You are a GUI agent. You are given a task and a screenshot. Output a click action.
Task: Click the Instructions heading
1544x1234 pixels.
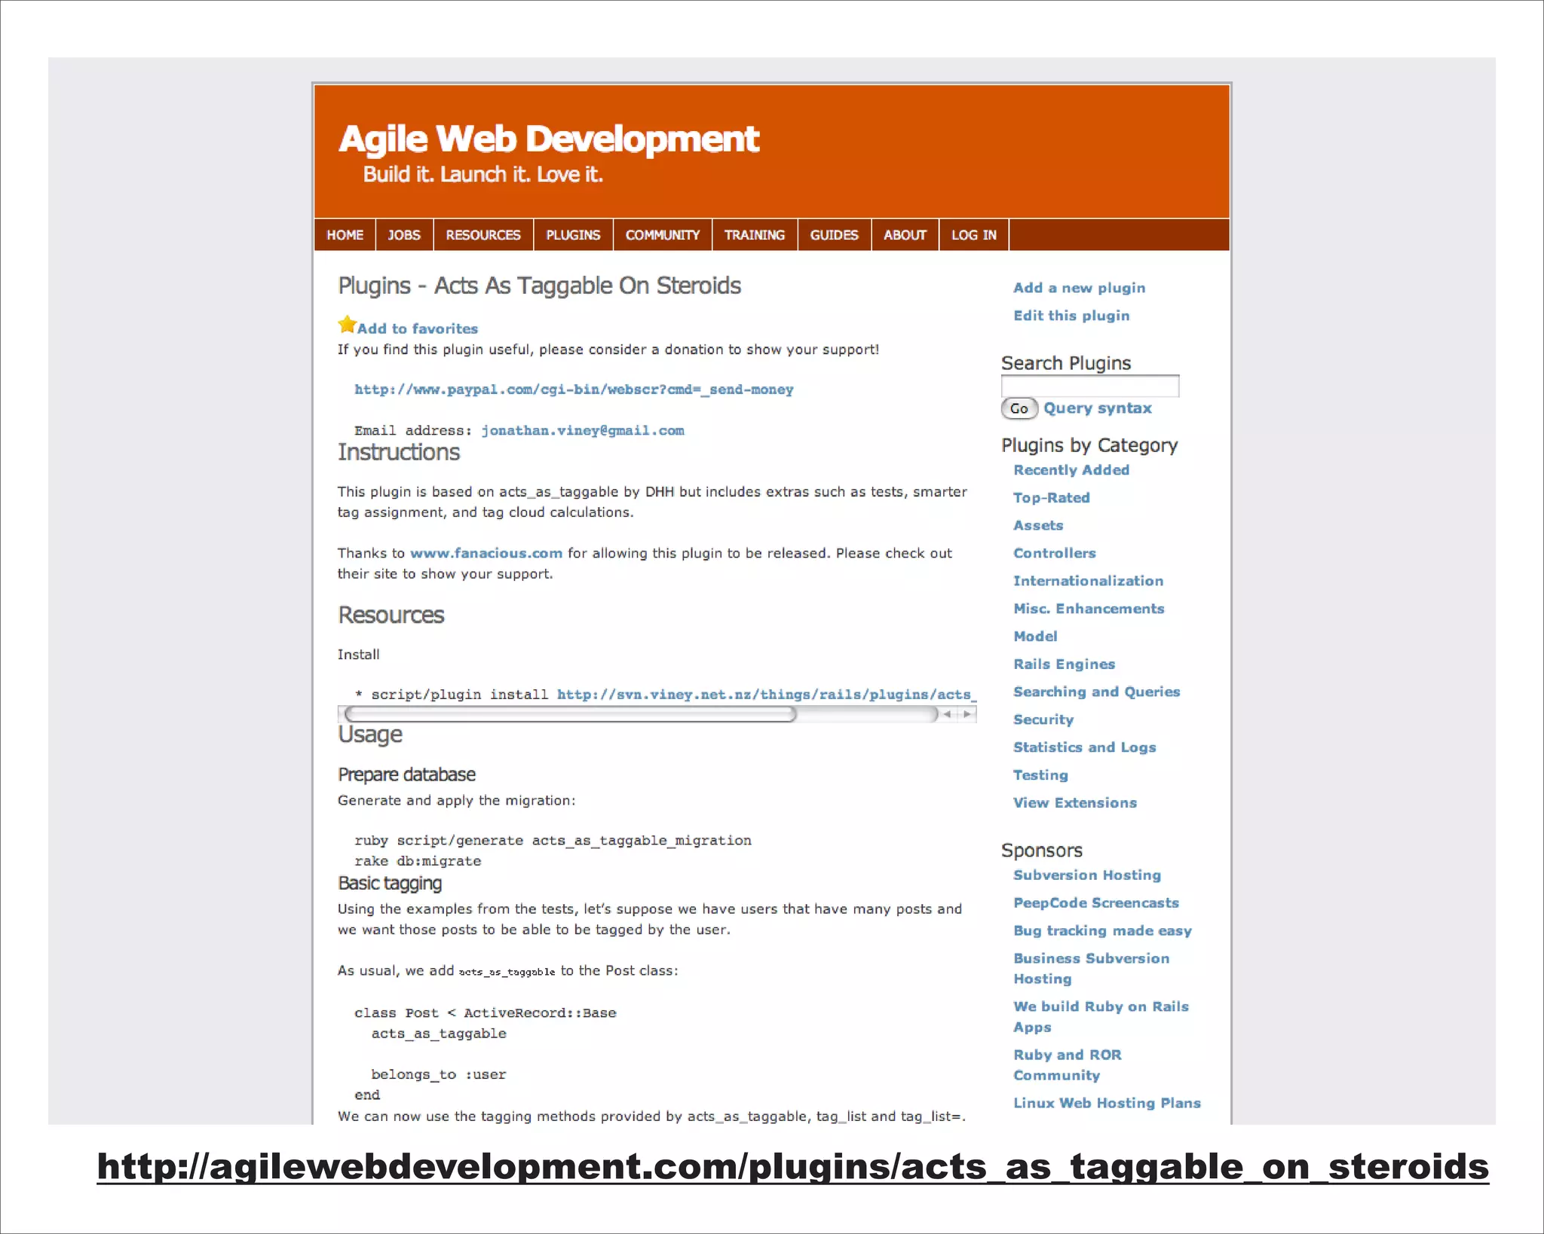398,452
